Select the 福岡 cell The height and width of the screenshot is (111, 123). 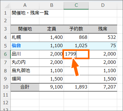pyautogui.click(x=25, y=79)
